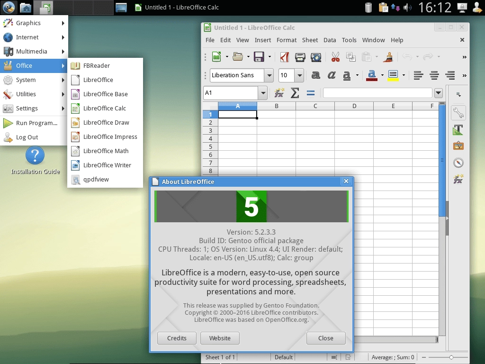Click the volume speaker icon in system tray
This screenshot has height=364, width=485.
[x=408, y=8]
